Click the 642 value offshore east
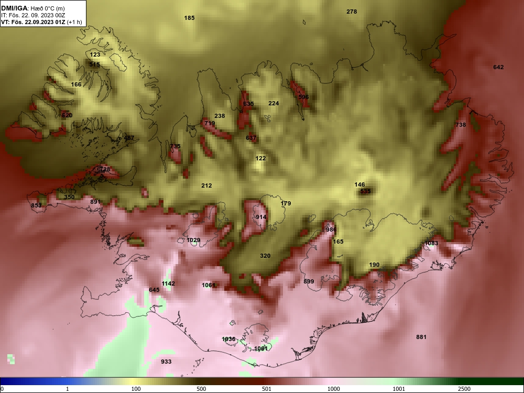Viewport: 524px width, 393px height. (498, 68)
